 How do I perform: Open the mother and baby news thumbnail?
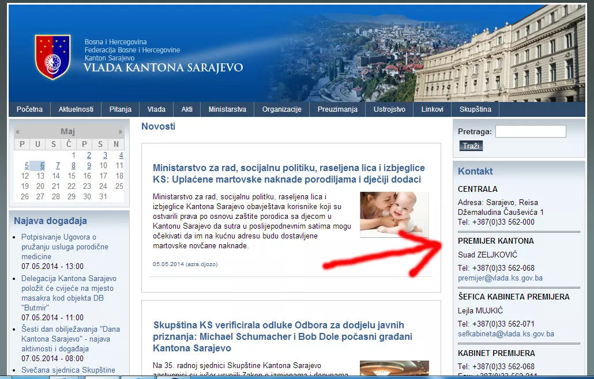(x=394, y=214)
